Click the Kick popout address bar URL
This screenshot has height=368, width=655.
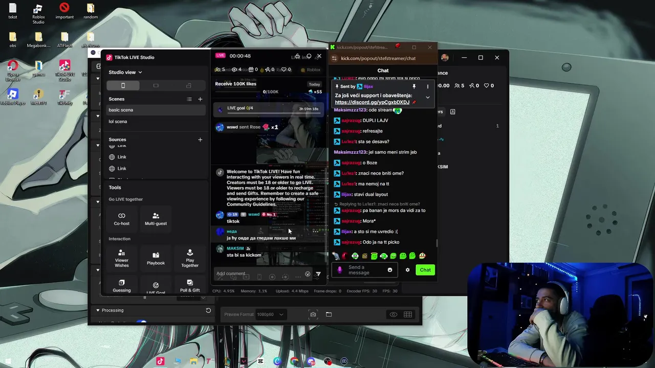click(x=378, y=58)
